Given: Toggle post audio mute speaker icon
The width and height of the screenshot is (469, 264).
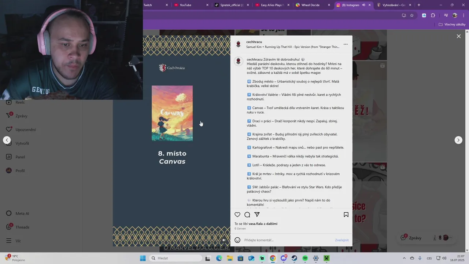Looking at the screenshot, I should click(x=224, y=240).
